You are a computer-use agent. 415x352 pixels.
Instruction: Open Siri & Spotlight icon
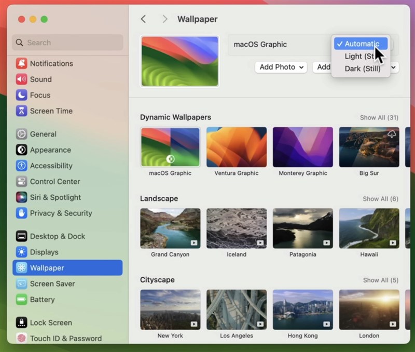(21, 197)
